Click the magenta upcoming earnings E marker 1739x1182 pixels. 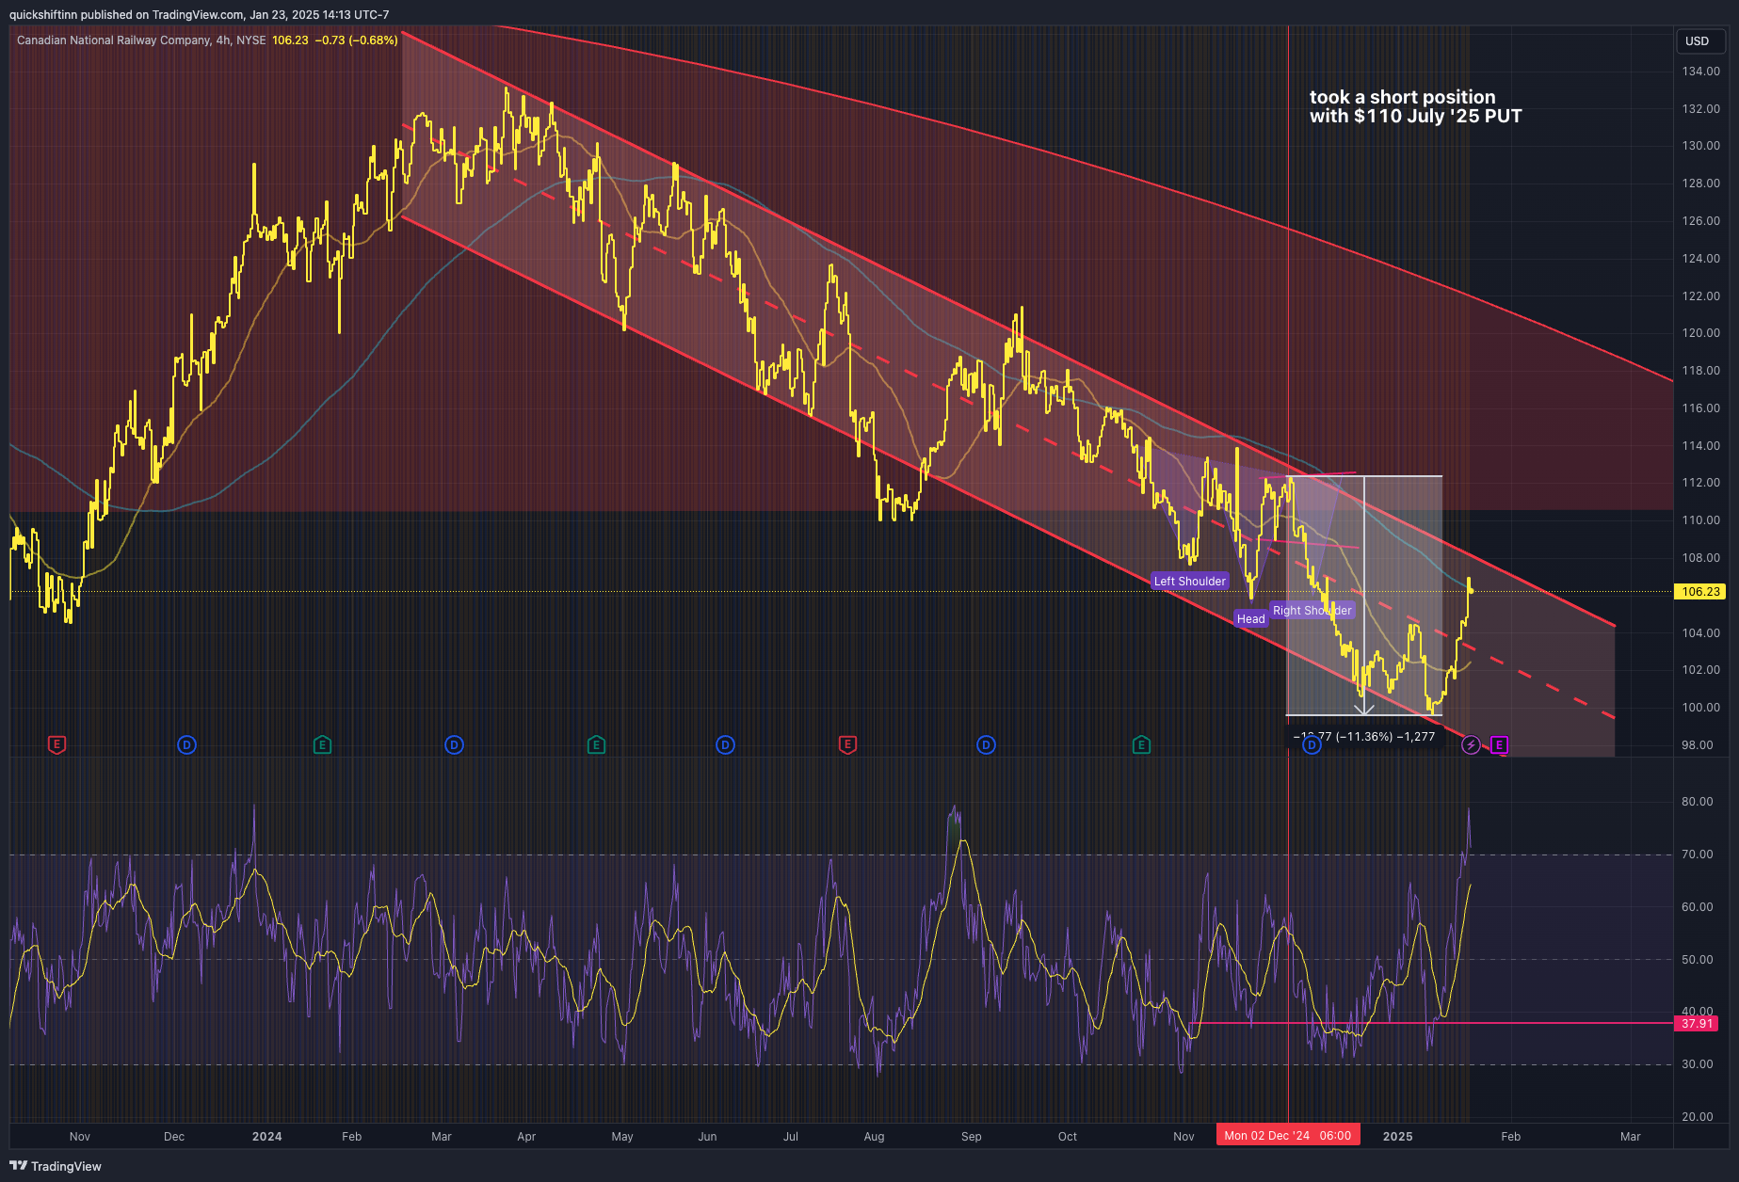(x=1499, y=745)
